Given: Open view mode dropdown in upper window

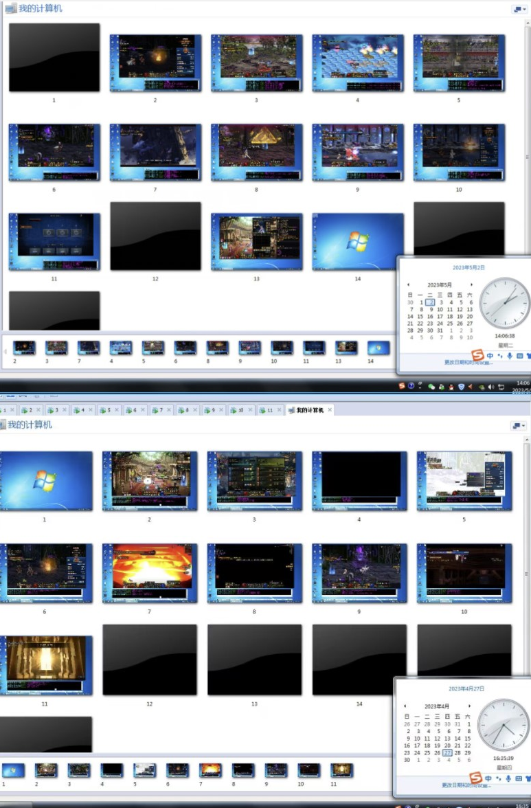Looking at the screenshot, I should tap(519, 10).
